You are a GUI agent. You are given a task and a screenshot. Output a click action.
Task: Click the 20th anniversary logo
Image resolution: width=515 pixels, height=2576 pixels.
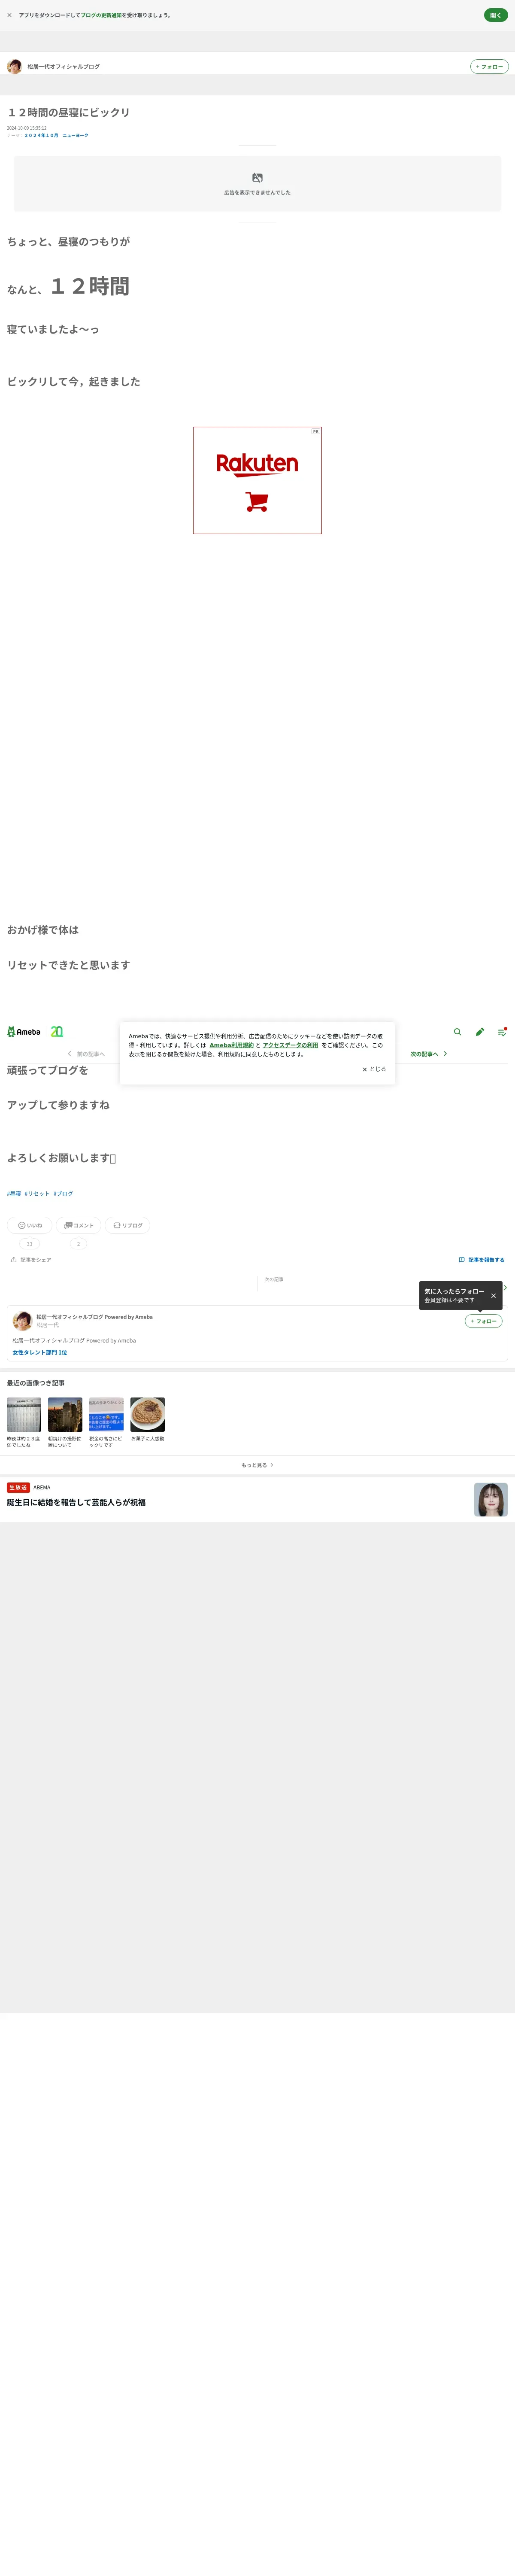[x=57, y=1031]
